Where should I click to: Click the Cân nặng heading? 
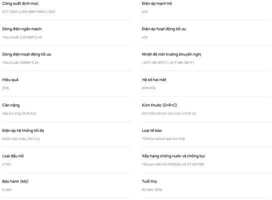pyautogui.click(x=11, y=105)
